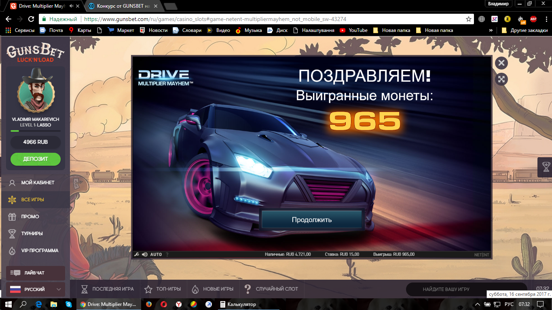Open the Диск bookmark
The height and width of the screenshot is (310, 552).
(x=278, y=30)
